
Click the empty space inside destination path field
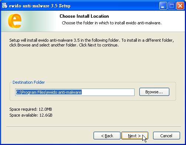(x=108, y=92)
